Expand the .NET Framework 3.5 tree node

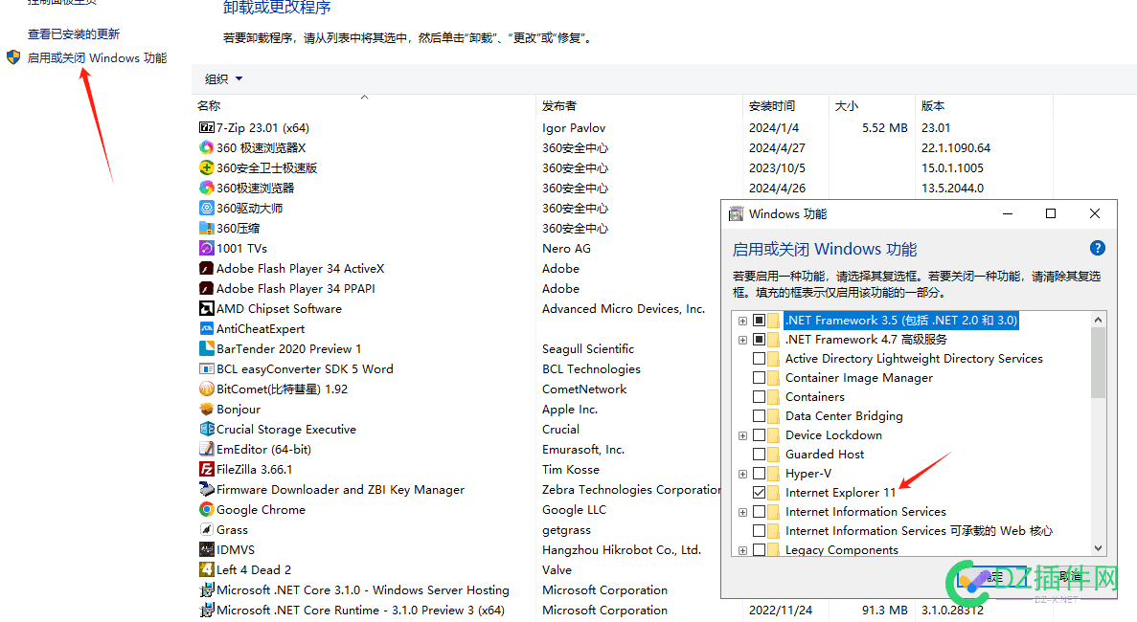pyautogui.click(x=742, y=320)
